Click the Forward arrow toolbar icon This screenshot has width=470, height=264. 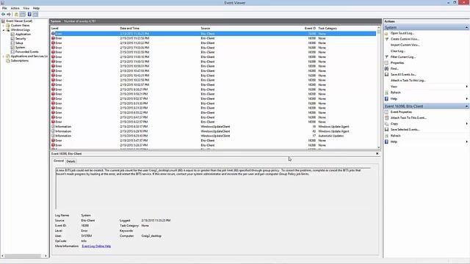click(x=9, y=15)
